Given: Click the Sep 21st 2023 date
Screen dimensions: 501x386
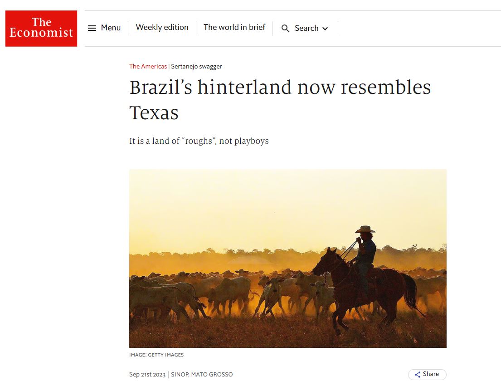Looking at the screenshot, I should [x=147, y=375].
